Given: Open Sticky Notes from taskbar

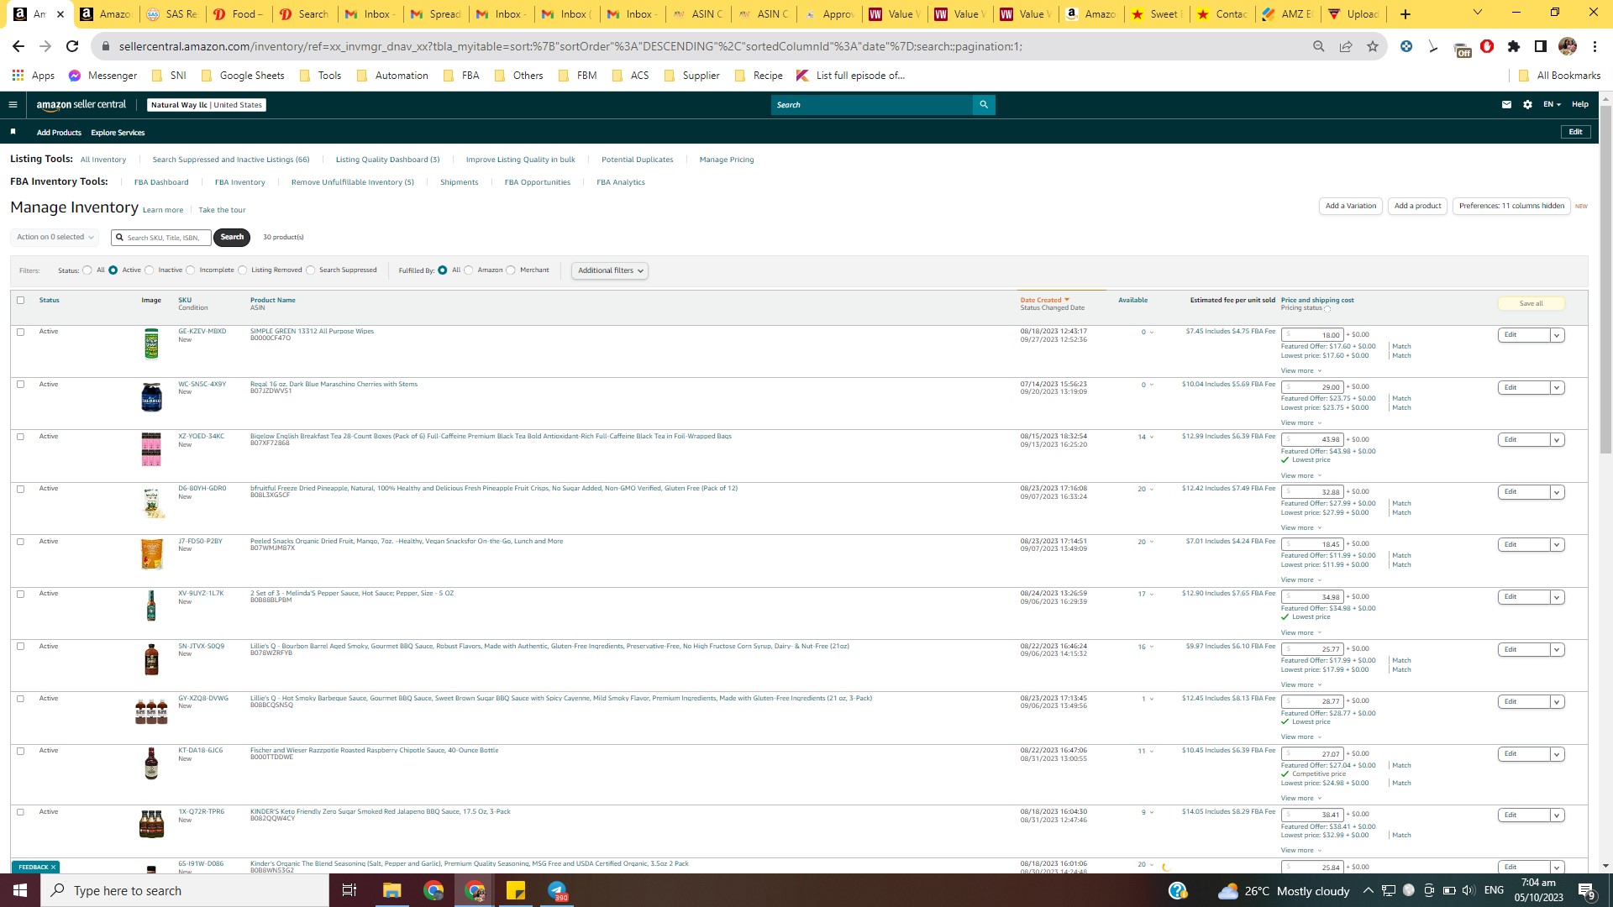Looking at the screenshot, I should click(x=516, y=890).
